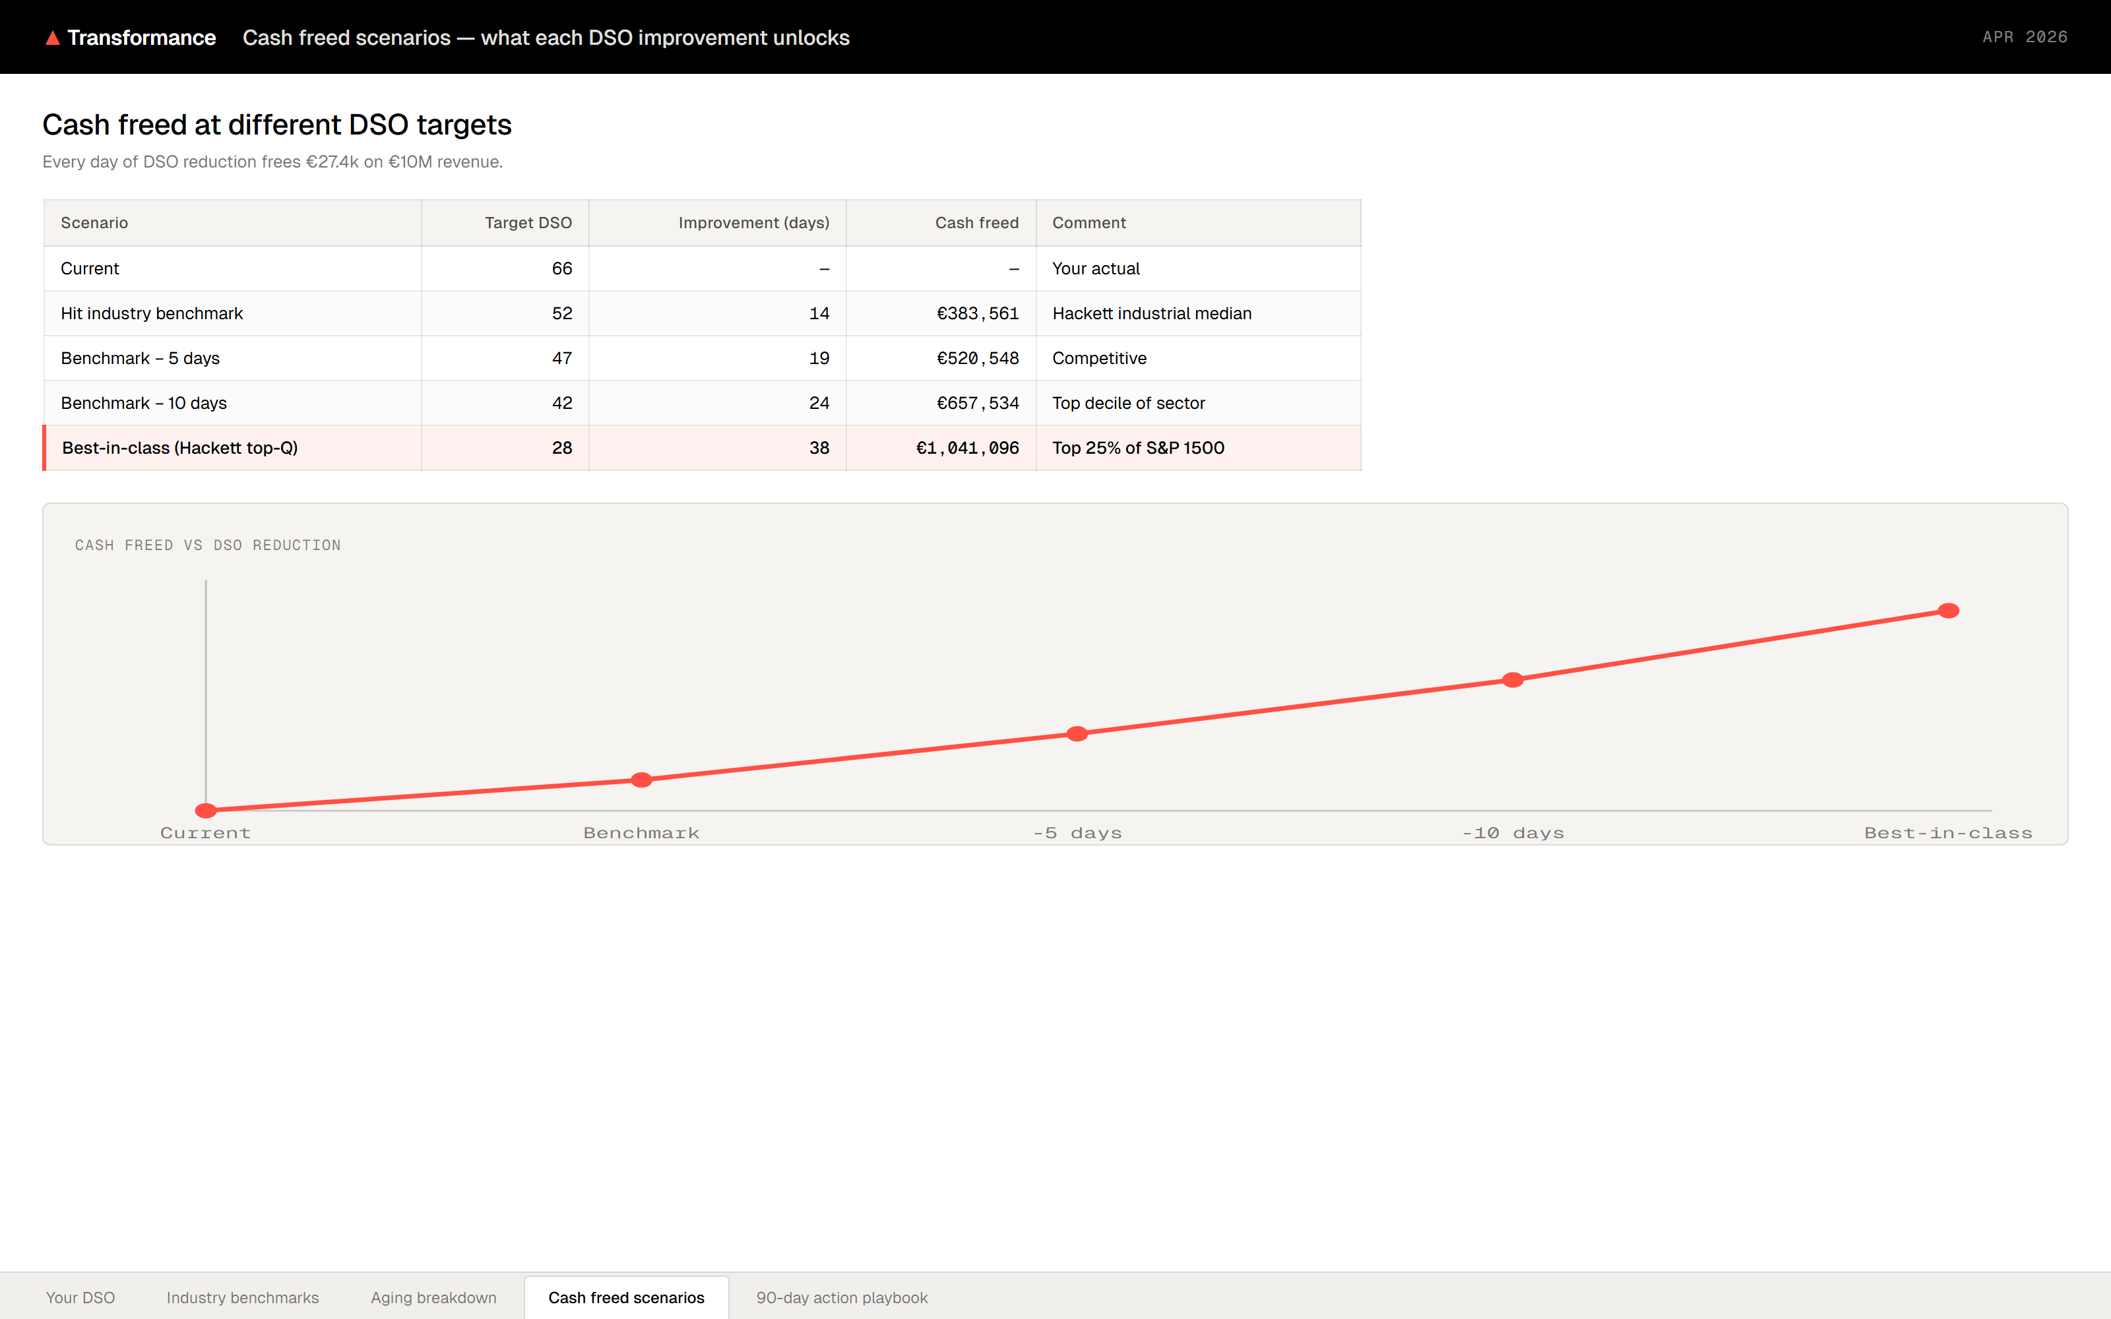
Task: Click the Hit industry benchmark row
Action: tap(152, 313)
